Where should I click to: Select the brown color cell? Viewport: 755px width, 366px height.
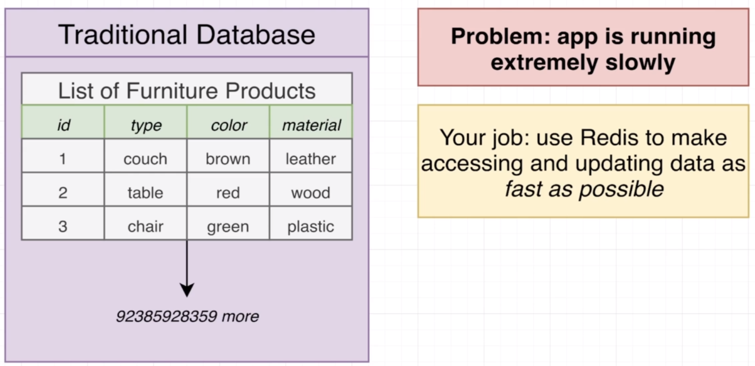tap(228, 158)
